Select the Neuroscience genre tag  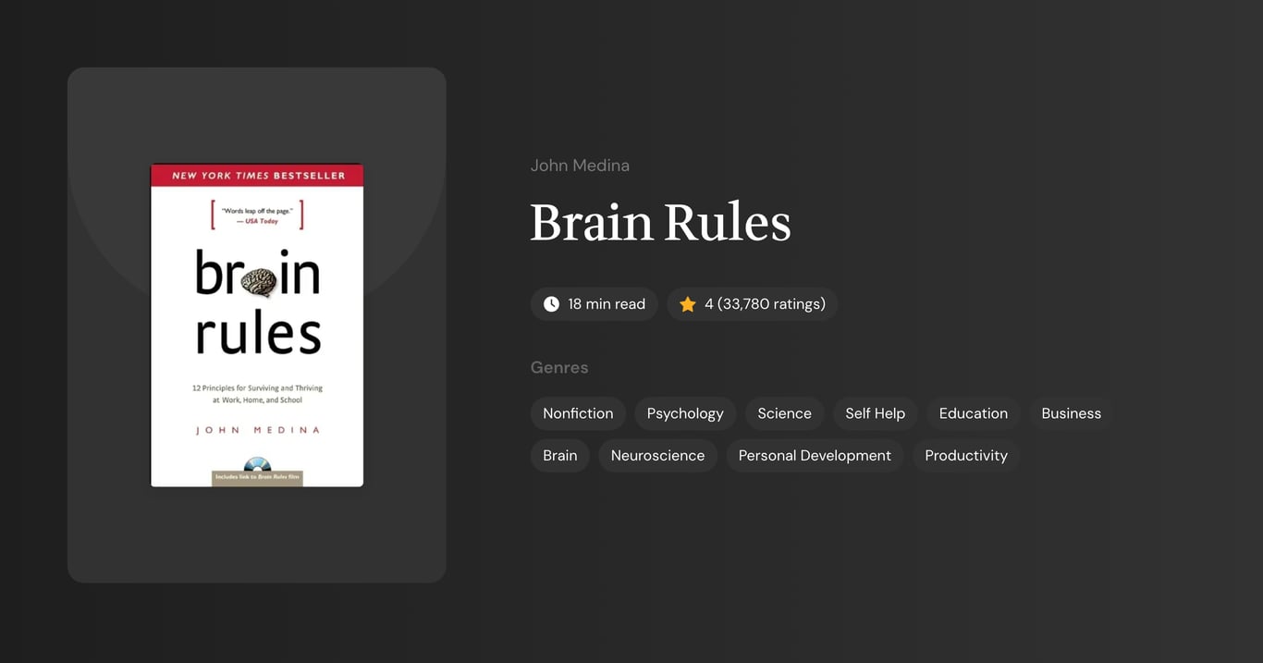[657, 455]
